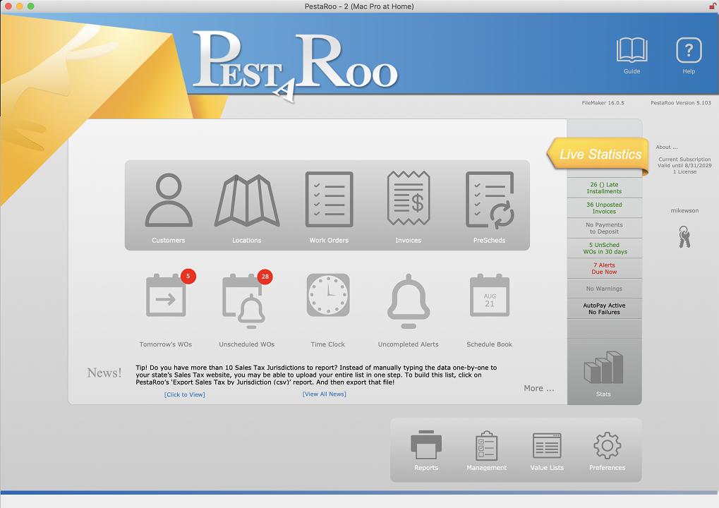The image size is (719, 508).
Task: Click the green maximize window button
Action: pyautogui.click(x=31, y=6)
